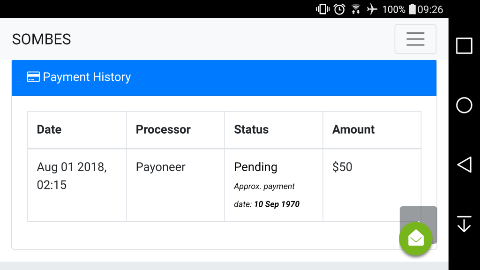Open the green envelope message button
This screenshot has height=270, width=480.
tap(416, 239)
